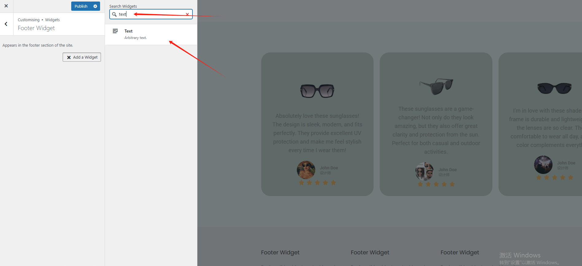Select the Text 'Arbitrary text' widget result
This screenshot has height=266, width=582.
pyautogui.click(x=151, y=34)
